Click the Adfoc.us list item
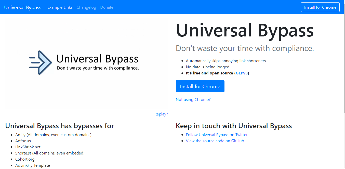 pyautogui.click(x=23, y=141)
